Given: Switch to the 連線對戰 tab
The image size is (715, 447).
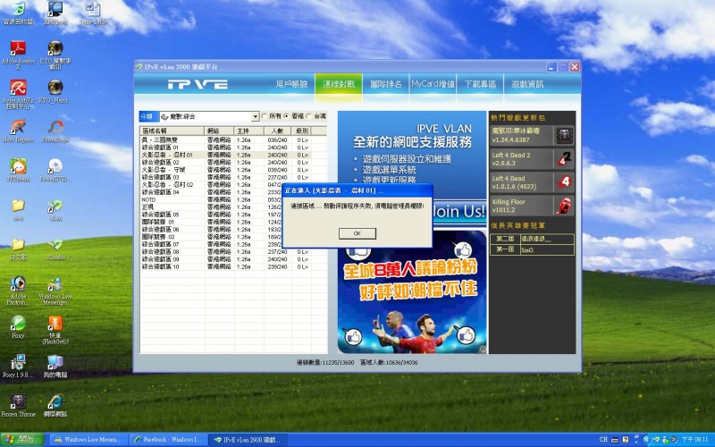Looking at the screenshot, I should (x=339, y=84).
